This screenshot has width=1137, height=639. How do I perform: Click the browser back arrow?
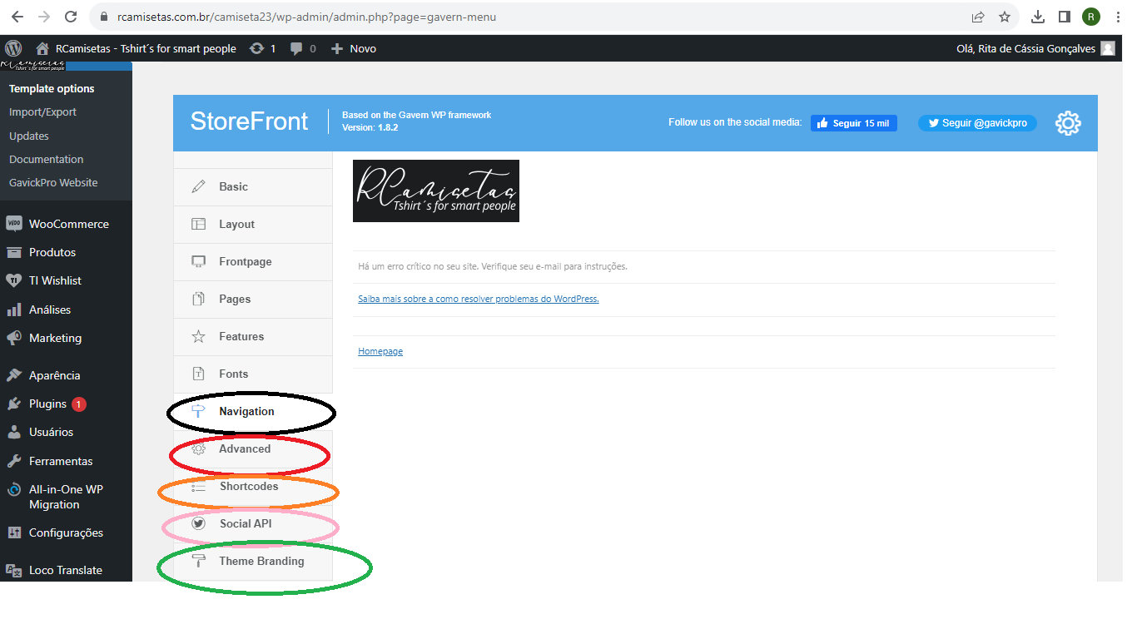click(17, 17)
